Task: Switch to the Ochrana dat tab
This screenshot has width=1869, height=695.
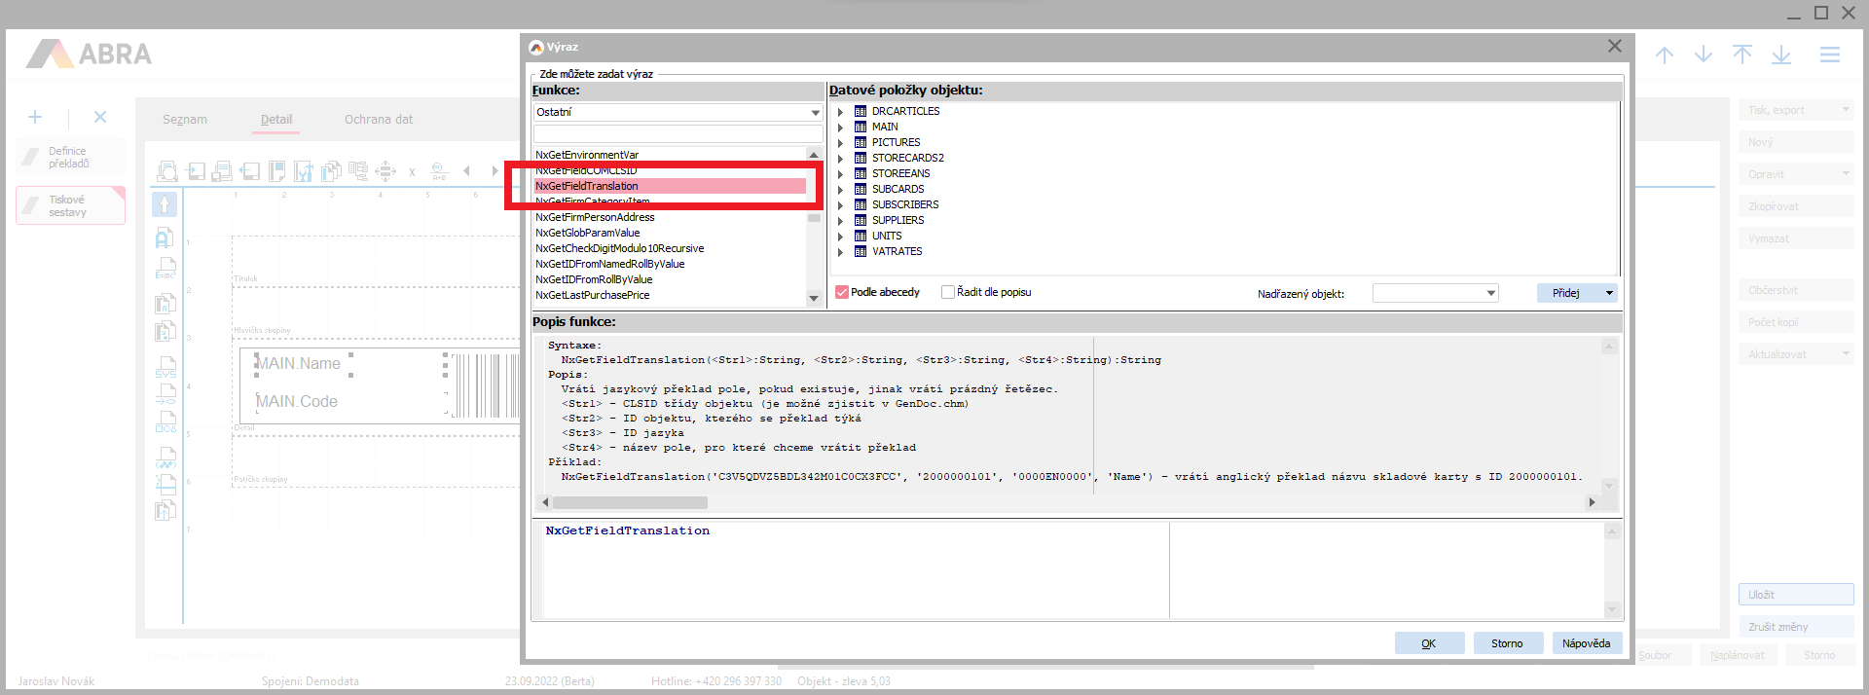Action: coord(378,120)
